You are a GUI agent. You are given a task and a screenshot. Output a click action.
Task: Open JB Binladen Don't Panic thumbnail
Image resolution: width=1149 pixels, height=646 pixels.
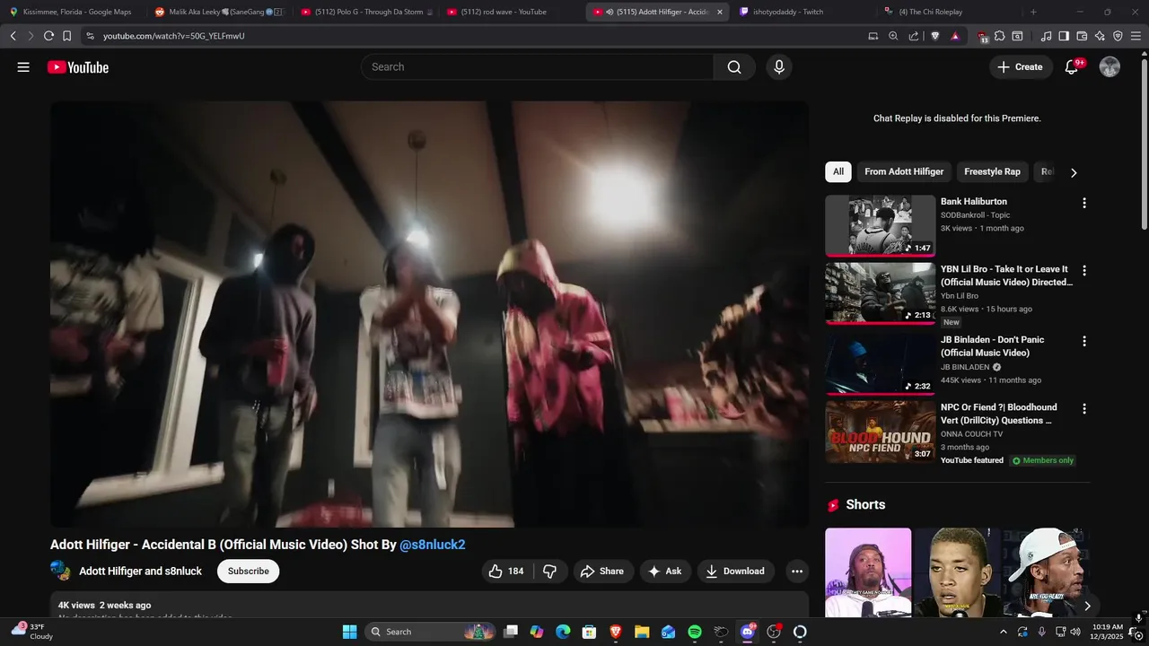pos(880,364)
